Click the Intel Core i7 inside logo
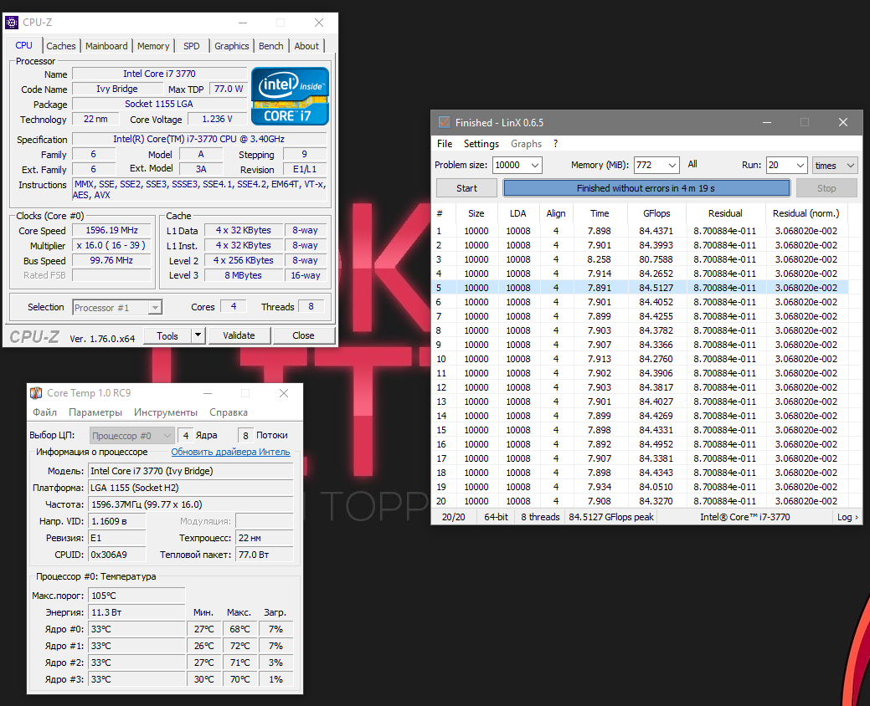 pos(290,96)
